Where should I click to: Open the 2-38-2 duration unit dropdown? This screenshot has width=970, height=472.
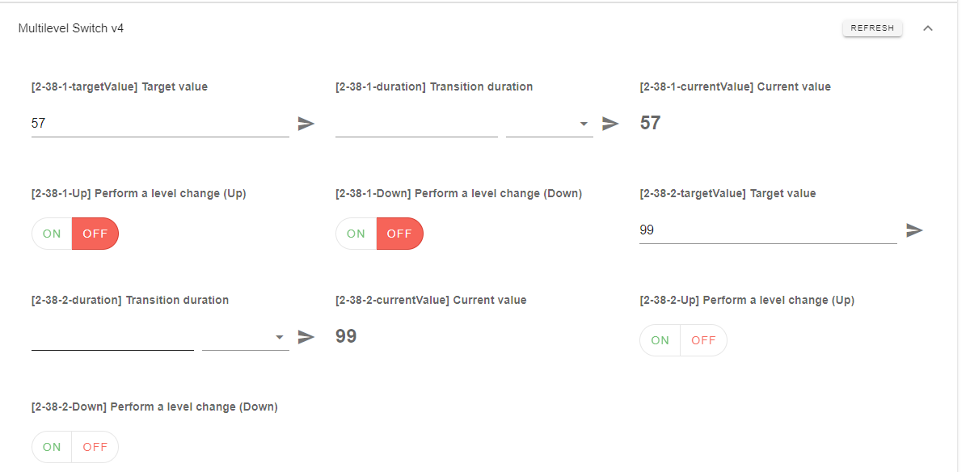tap(280, 337)
